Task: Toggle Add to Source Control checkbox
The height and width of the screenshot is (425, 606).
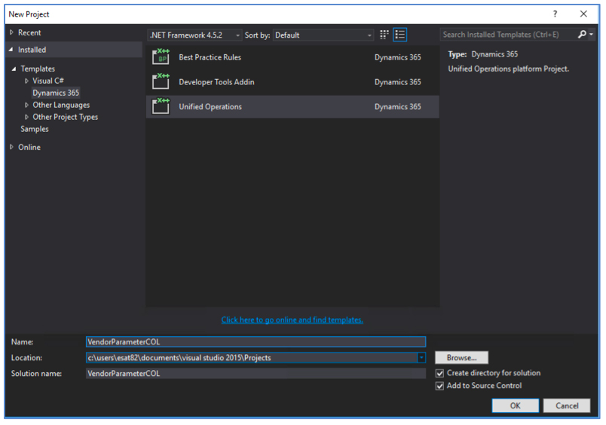Action: [439, 386]
